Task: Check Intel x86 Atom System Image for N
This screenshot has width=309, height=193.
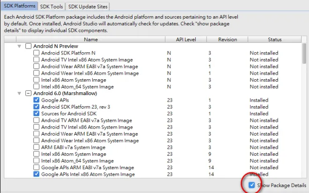Action: point(36,80)
